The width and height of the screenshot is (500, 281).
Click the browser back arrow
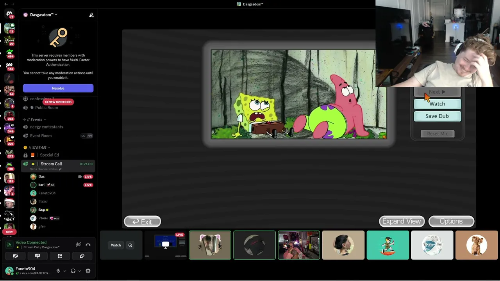point(6,4)
